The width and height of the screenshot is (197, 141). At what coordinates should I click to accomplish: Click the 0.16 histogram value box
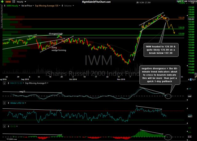(x=190, y=137)
